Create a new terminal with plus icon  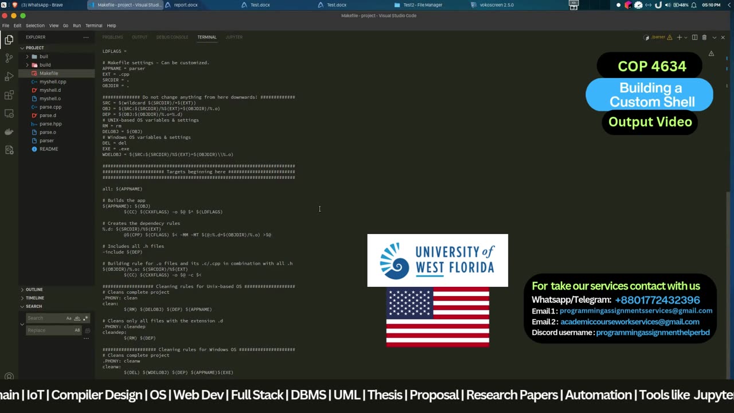coord(679,37)
